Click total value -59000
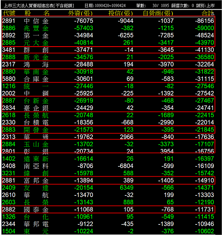 pos(204,28)
